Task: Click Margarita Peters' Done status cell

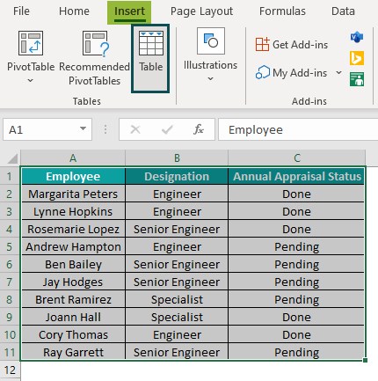Action: coord(296,194)
